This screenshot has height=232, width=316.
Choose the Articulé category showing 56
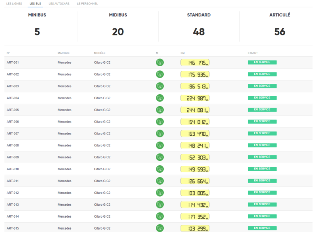(x=280, y=26)
